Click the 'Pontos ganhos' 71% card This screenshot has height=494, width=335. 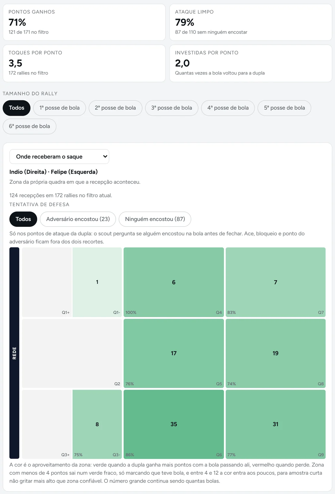(84, 22)
